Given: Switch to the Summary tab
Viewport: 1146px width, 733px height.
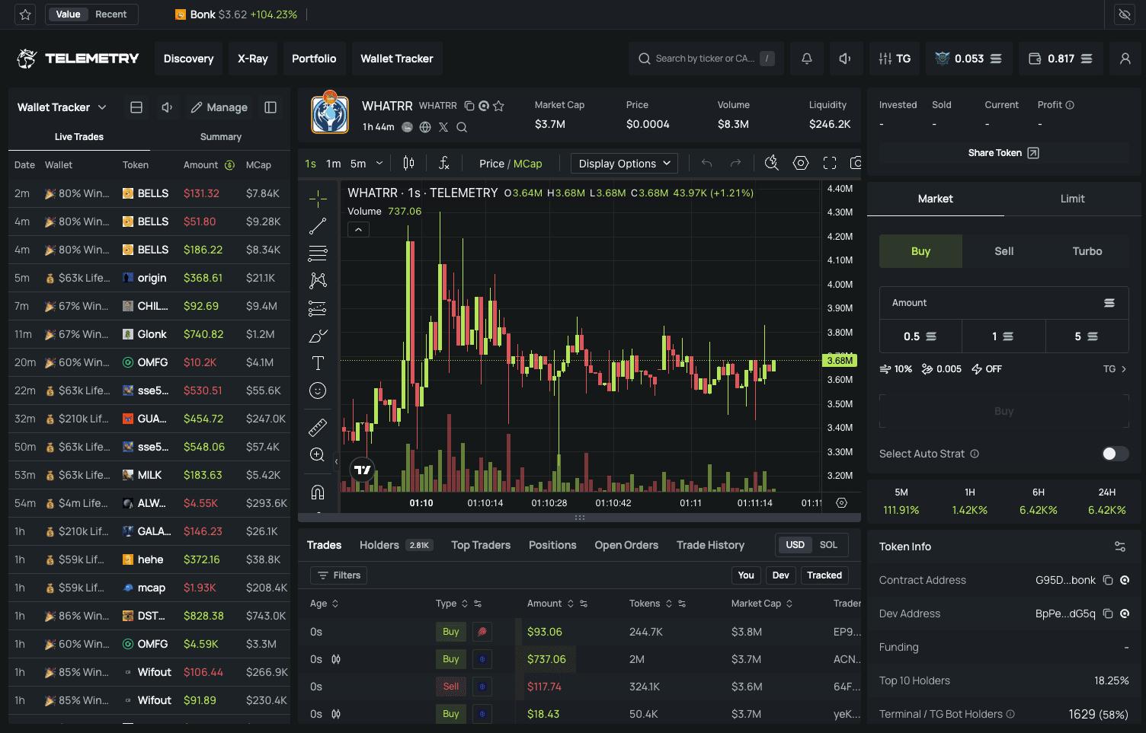Looking at the screenshot, I should tap(221, 137).
